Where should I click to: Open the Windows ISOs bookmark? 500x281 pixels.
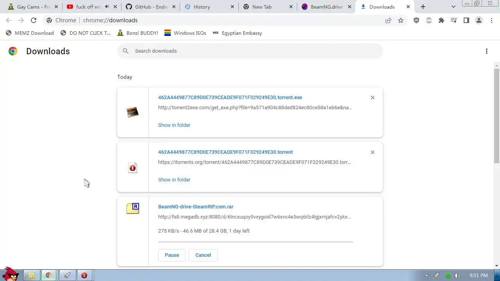click(x=185, y=33)
